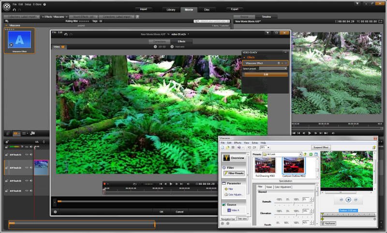Open the Extras menu in Vitascene
Screen dimensions: 387x233
[x=254, y=143]
